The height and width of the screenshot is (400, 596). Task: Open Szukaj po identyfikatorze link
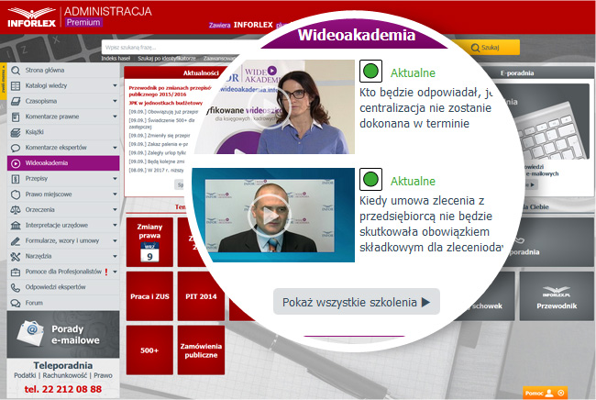167,59
